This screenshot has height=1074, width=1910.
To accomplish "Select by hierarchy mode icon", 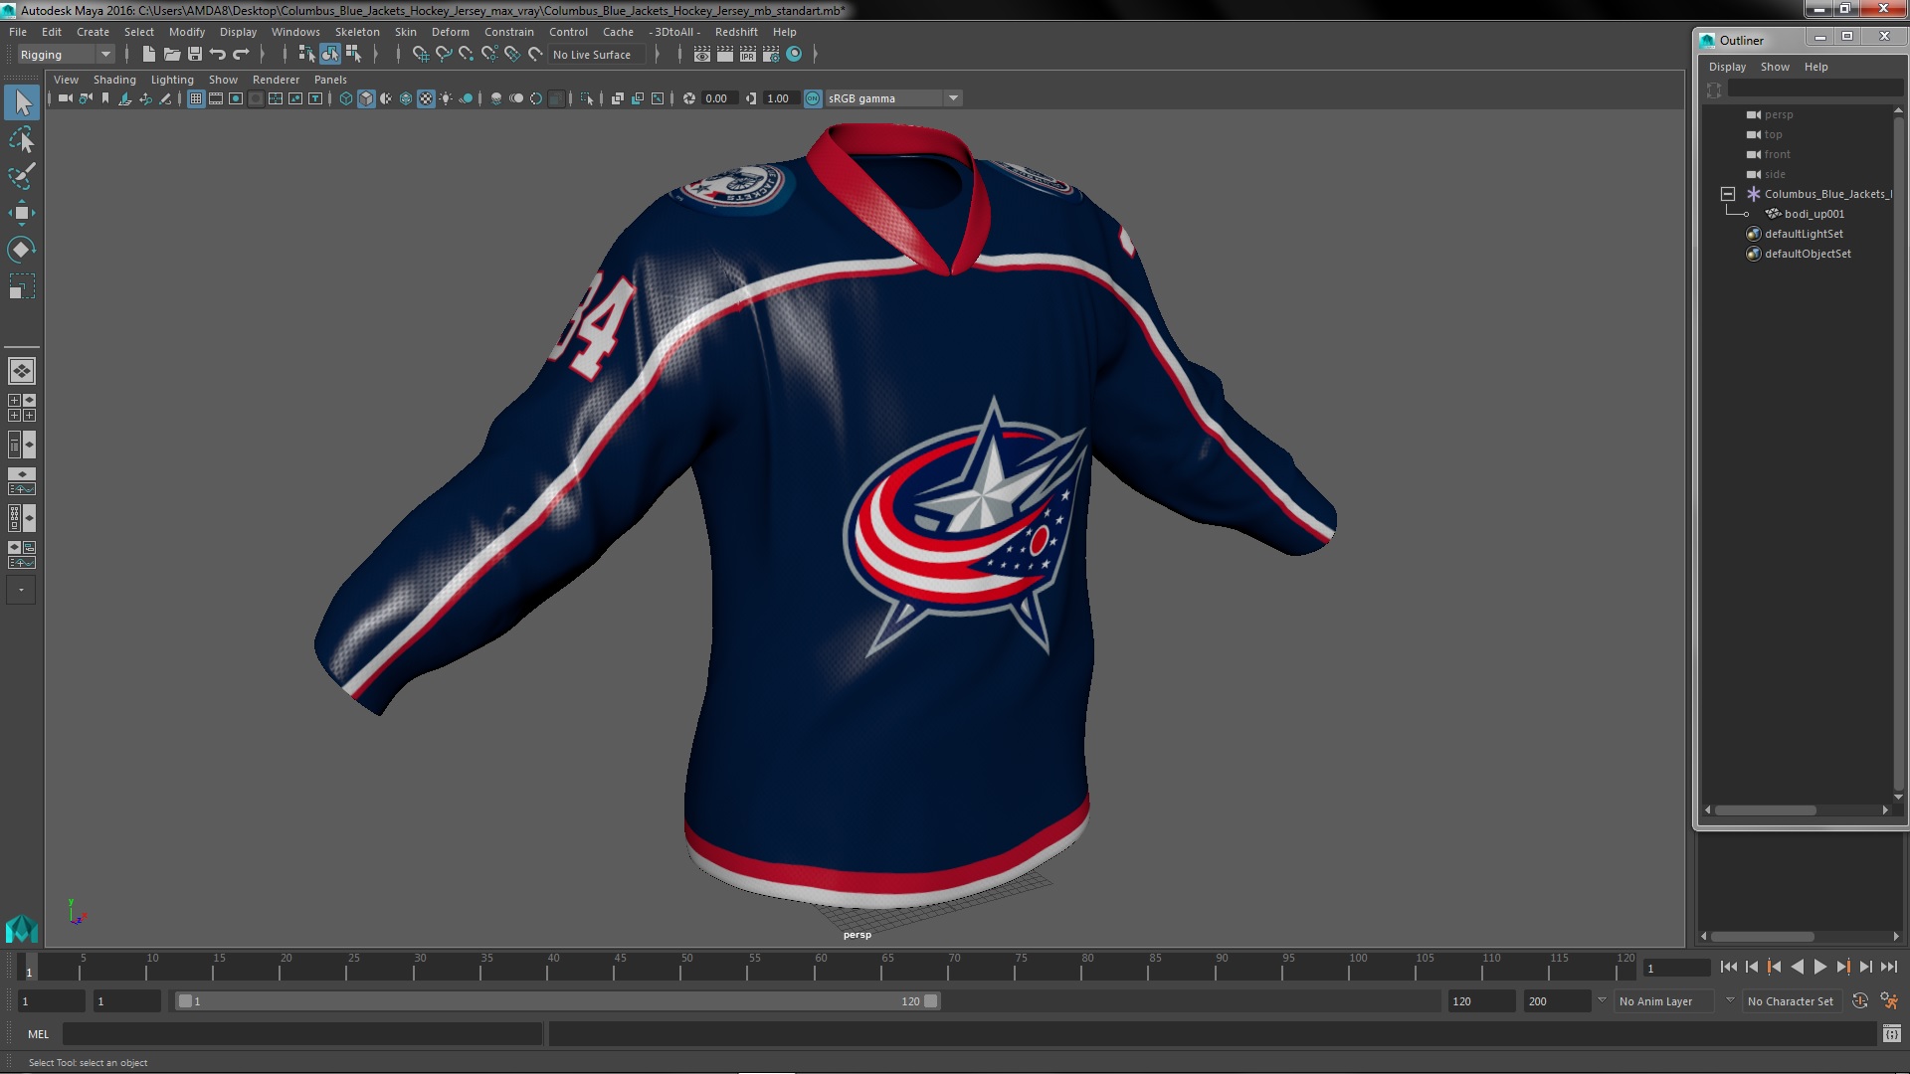I will coord(306,55).
